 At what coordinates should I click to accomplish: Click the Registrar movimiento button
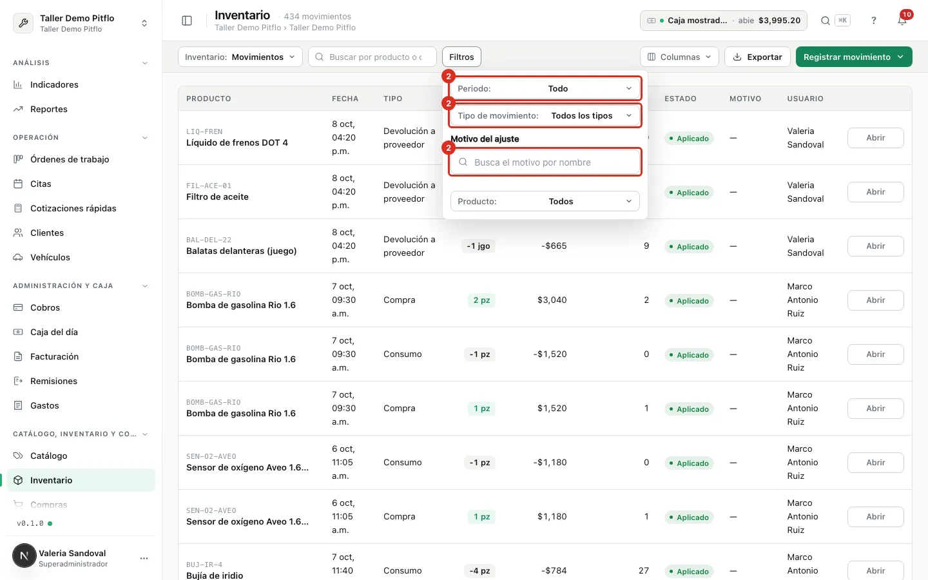[854, 57]
